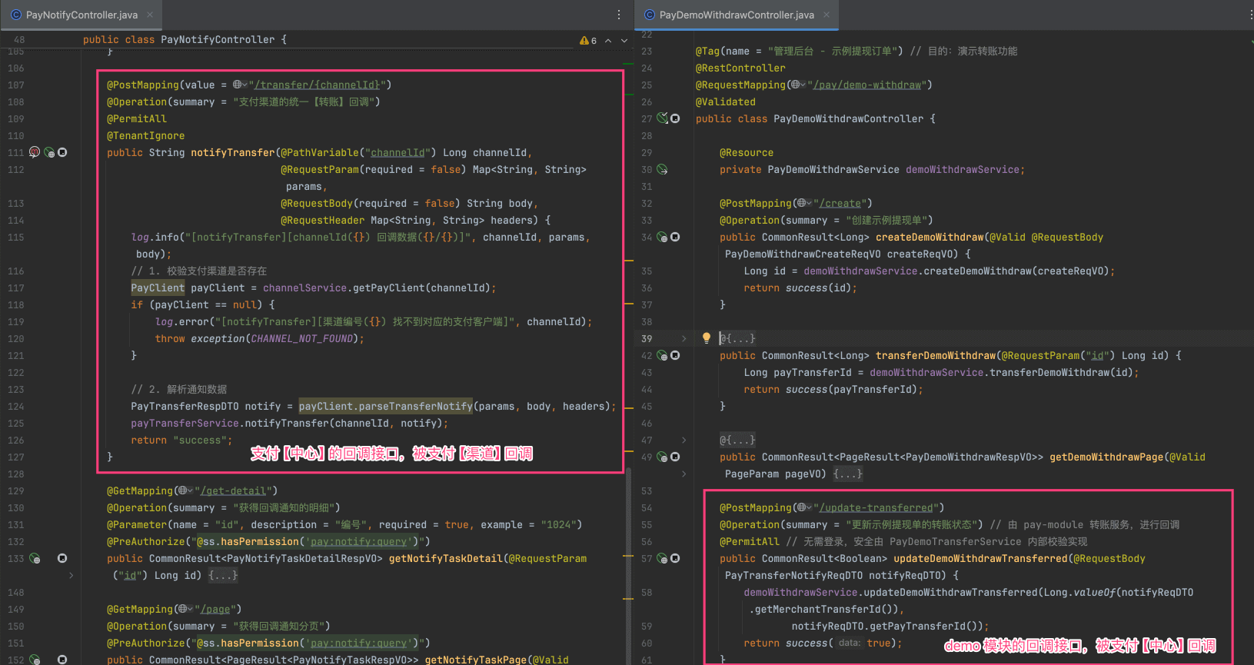The image size is (1254, 665).
Task: Jump to next highlighted problem with down arrow
Action: (x=624, y=40)
